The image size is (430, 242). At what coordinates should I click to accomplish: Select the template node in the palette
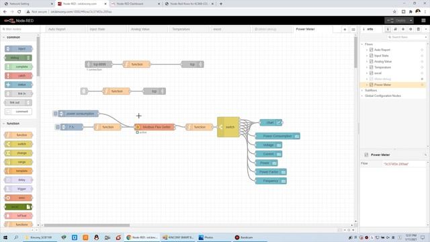tap(18, 171)
